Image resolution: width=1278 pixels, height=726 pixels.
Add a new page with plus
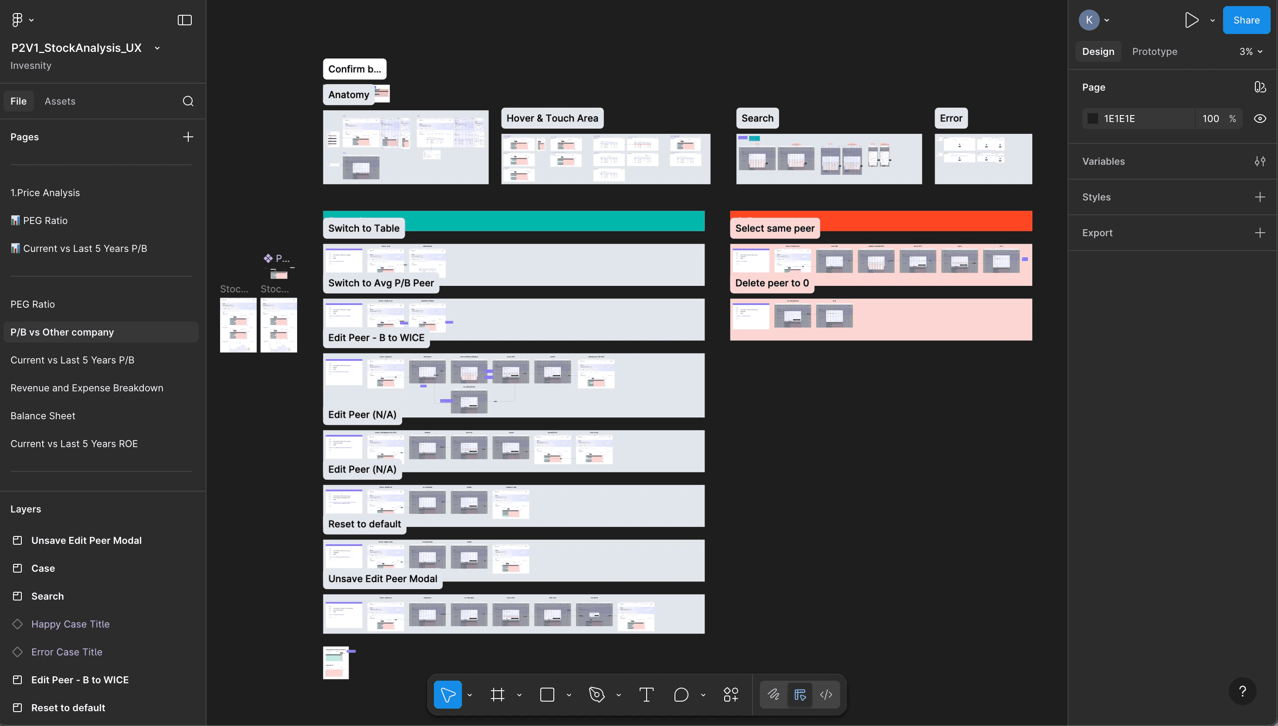coord(188,137)
